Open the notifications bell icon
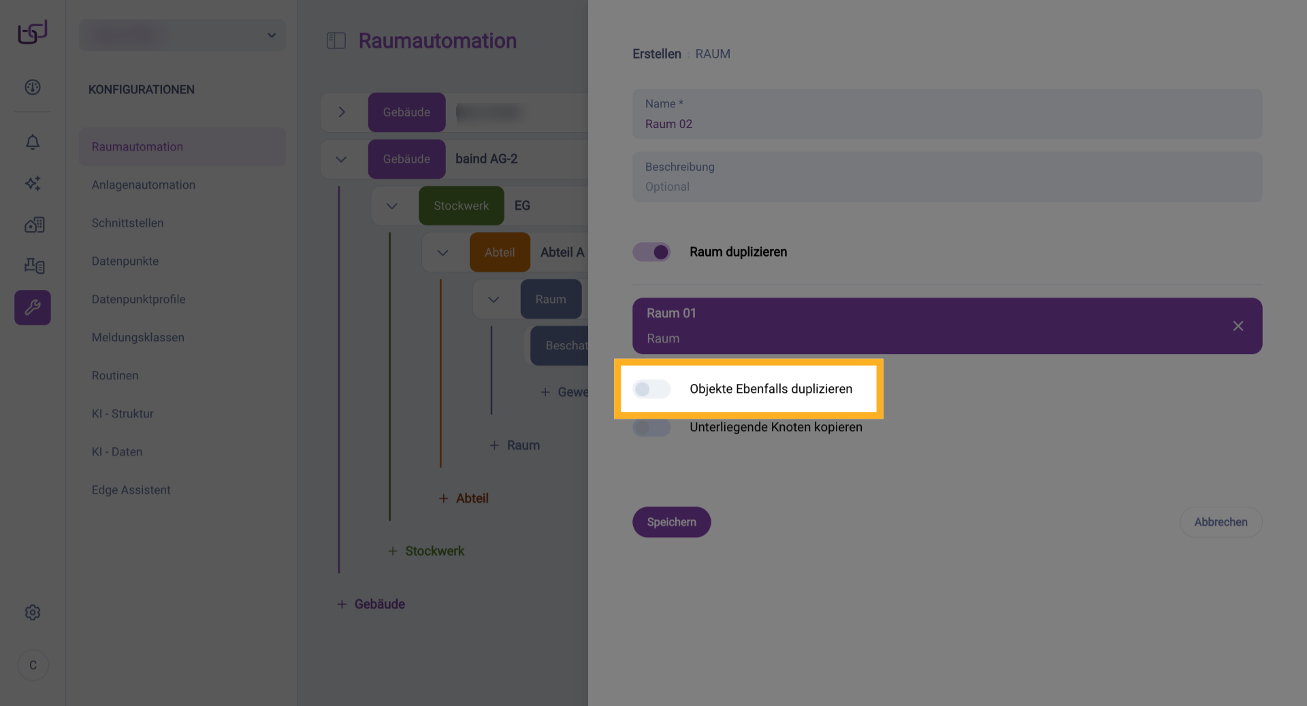1307x706 pixels. [33, 142]
